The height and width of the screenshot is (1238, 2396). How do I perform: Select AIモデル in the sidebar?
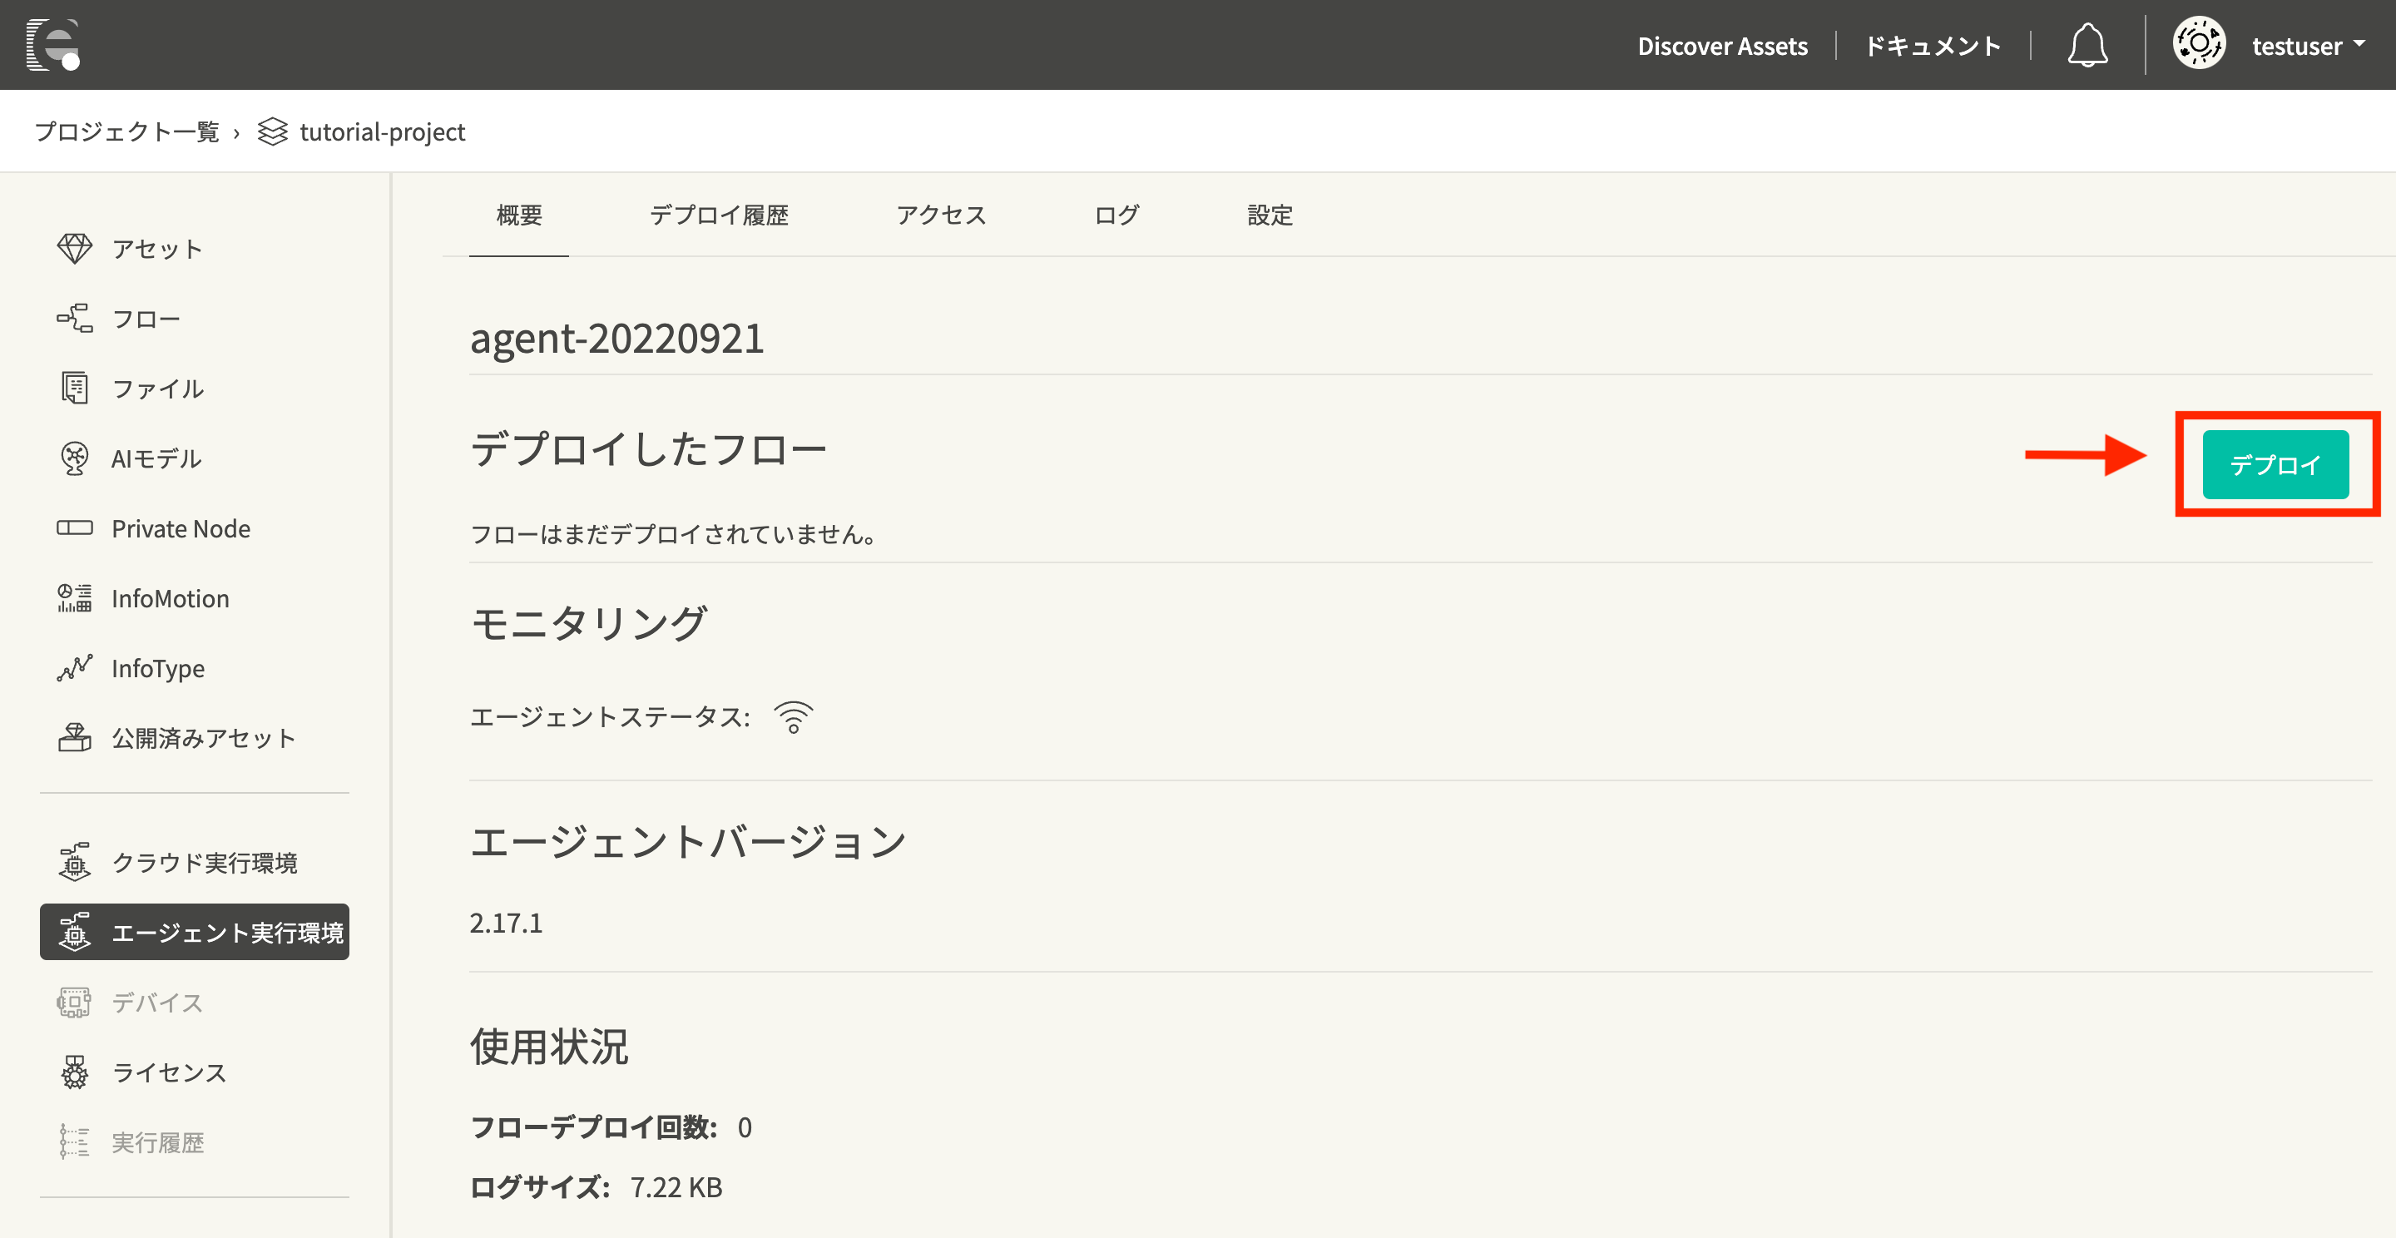point(195,458)
